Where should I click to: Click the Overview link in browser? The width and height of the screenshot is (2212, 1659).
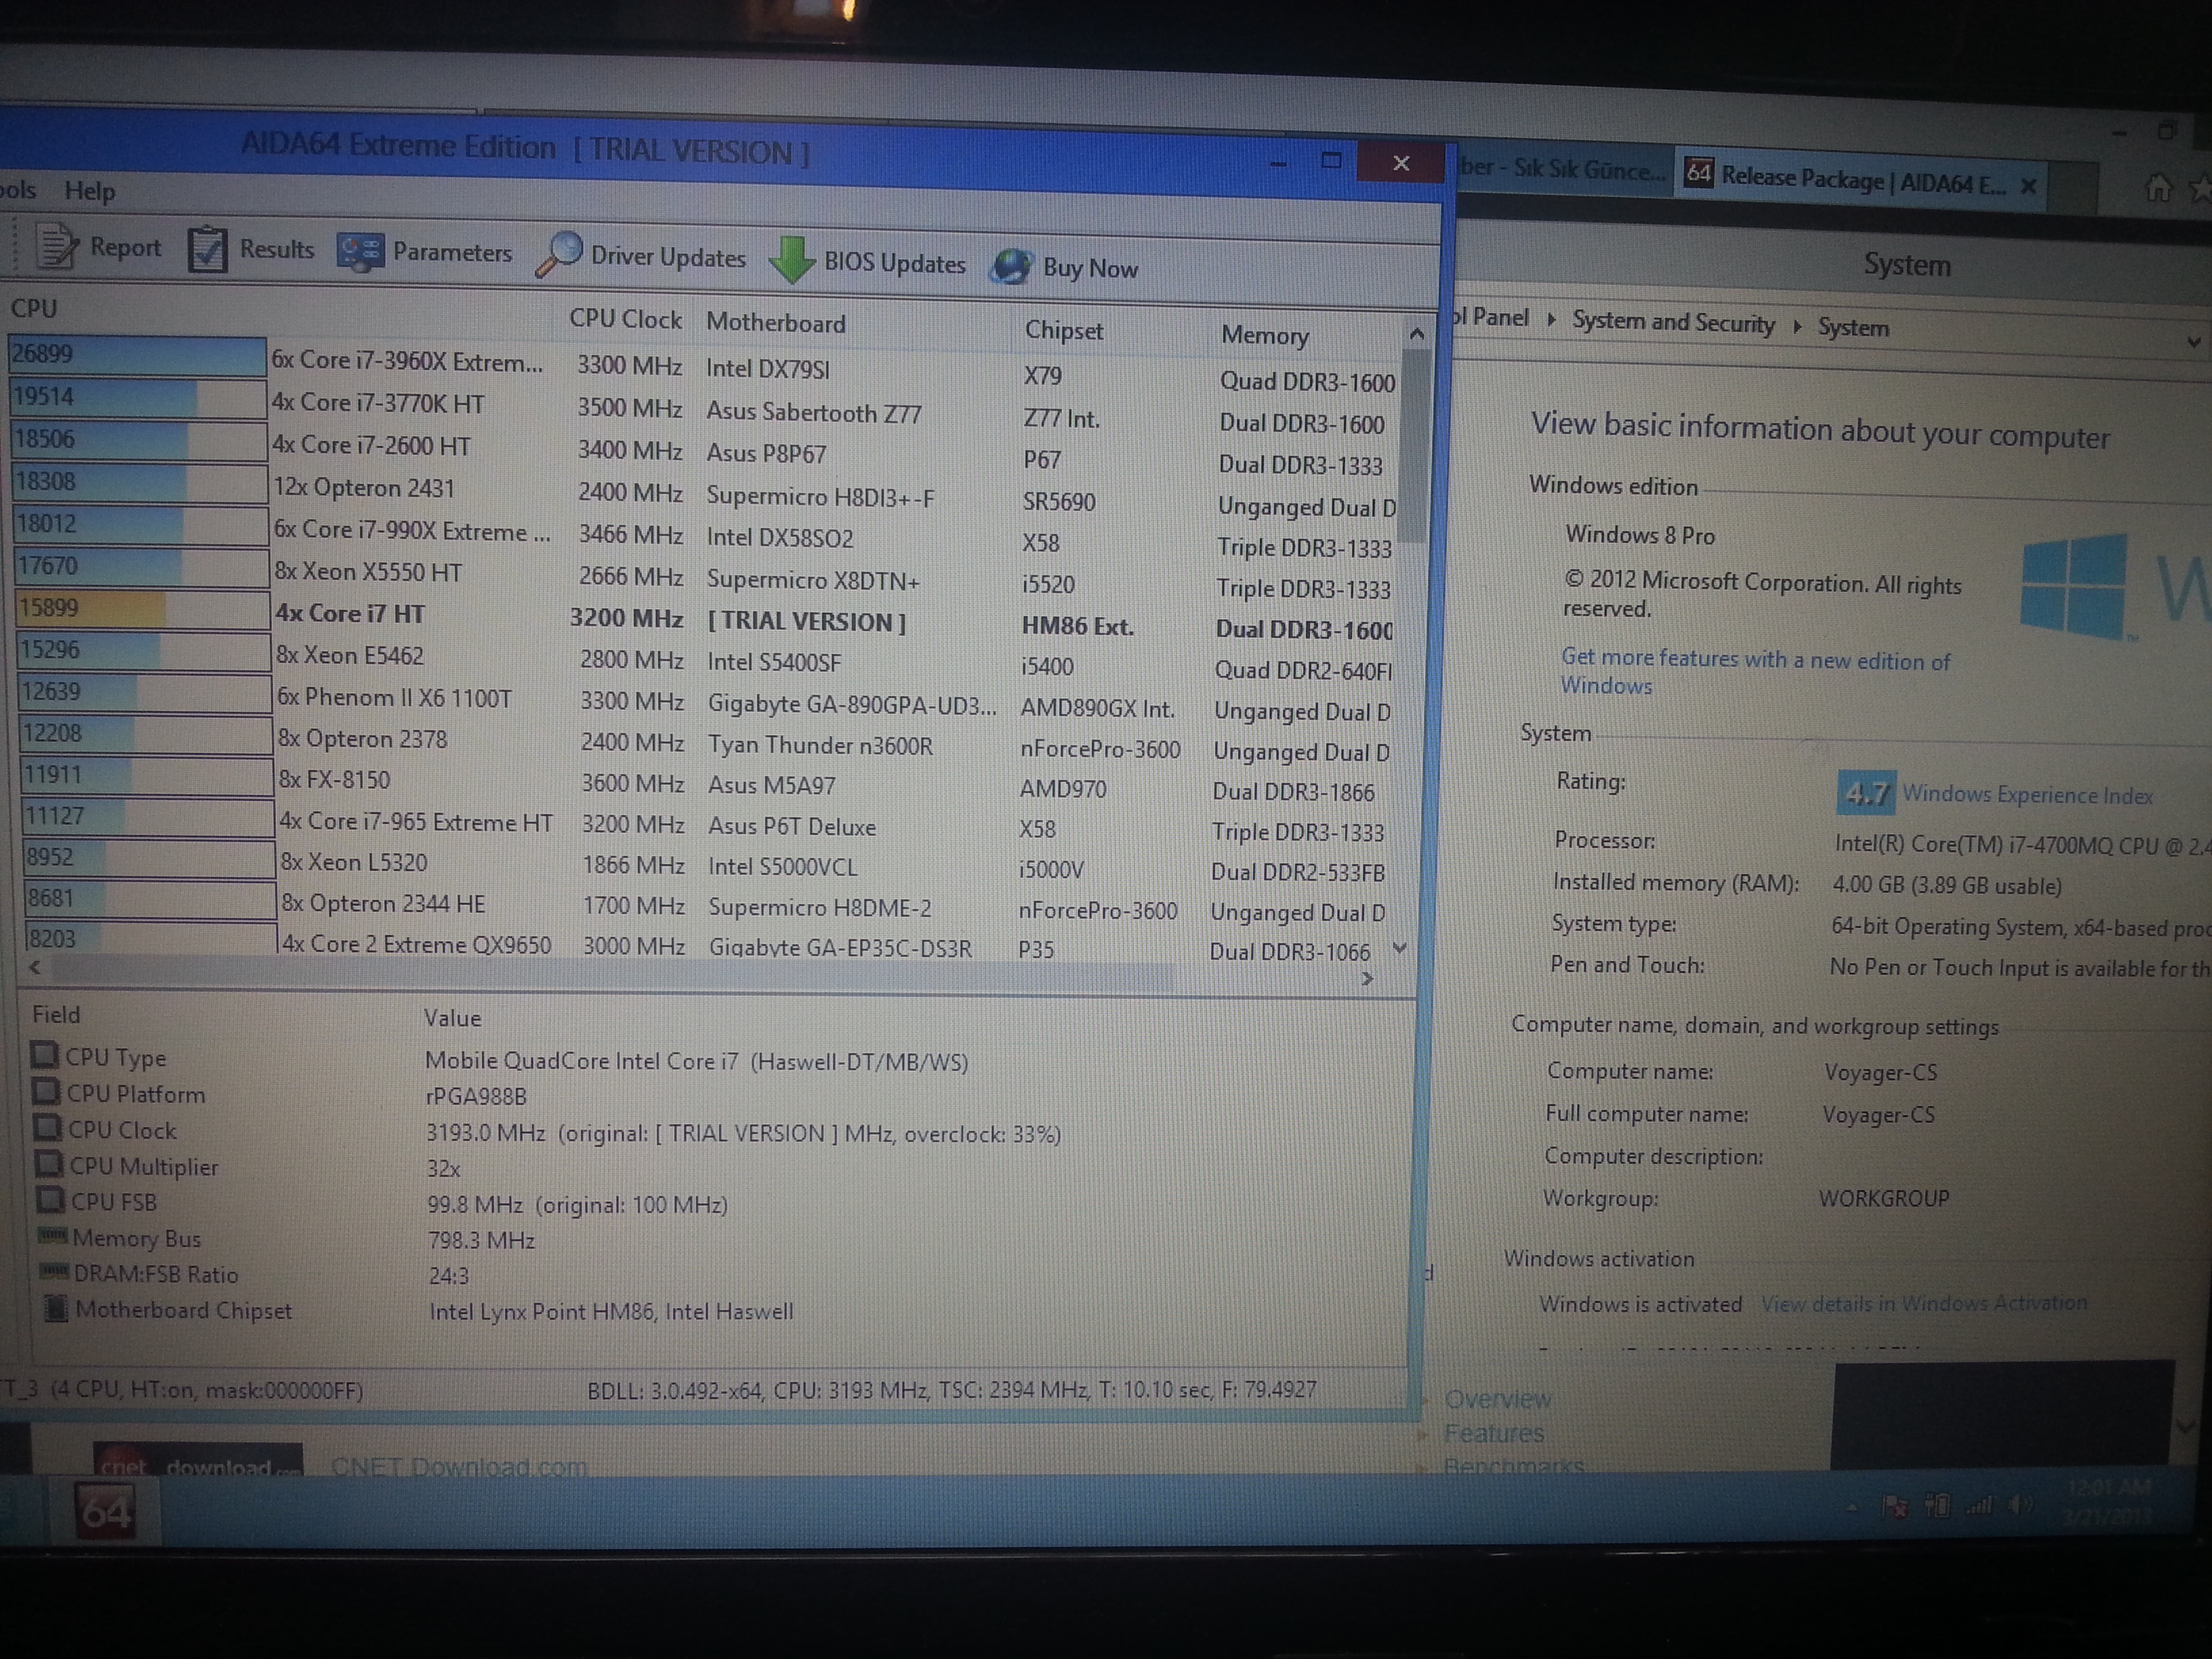click(x=1497, y=1399)
